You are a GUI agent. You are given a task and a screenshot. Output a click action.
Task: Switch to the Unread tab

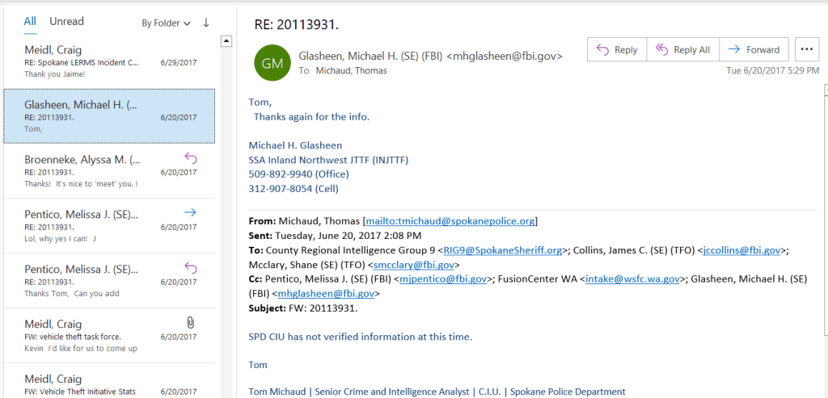click(66, 22)
